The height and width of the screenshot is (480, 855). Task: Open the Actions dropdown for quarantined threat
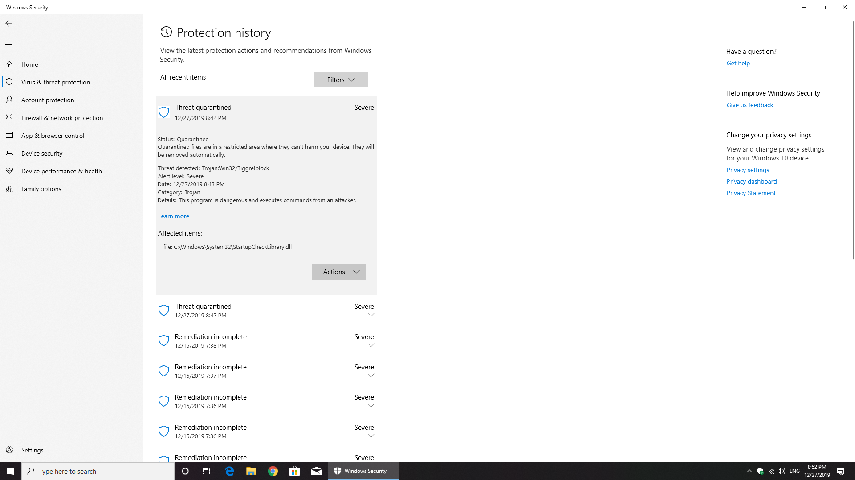click(338, 272)
